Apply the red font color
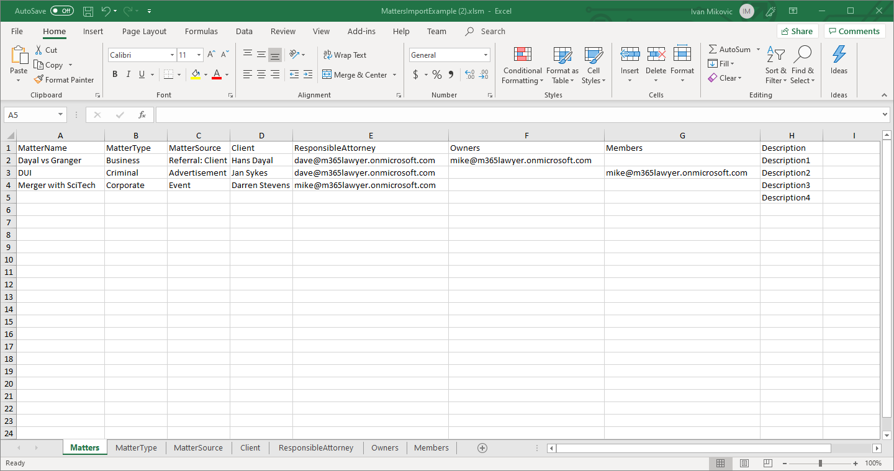The image size is (894, 471). 217,74
